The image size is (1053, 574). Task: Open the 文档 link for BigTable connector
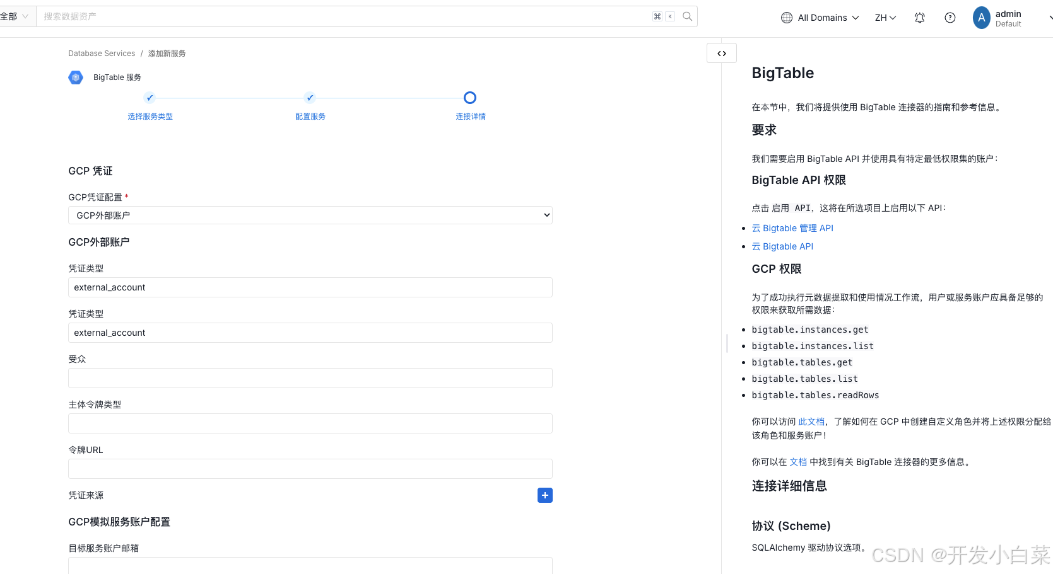[798, 462]
